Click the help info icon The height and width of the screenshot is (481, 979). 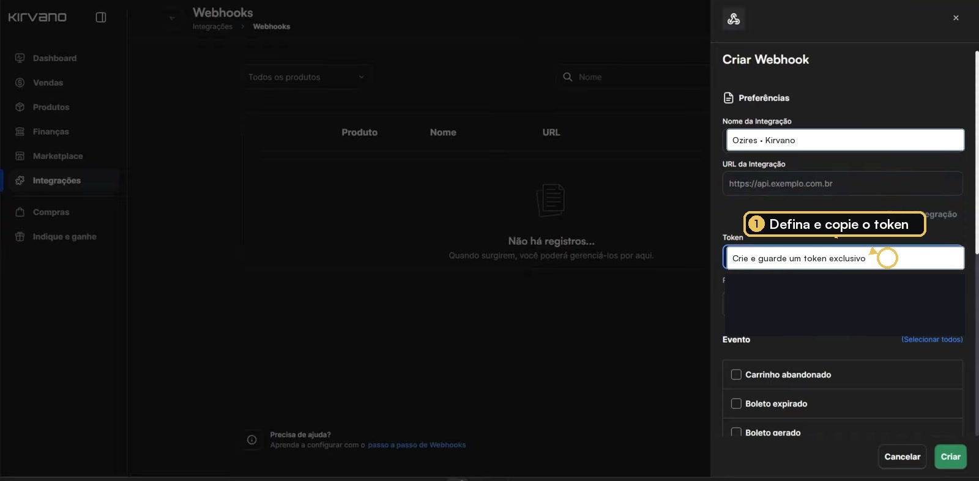pyautogui.click(x=252, y=439)
